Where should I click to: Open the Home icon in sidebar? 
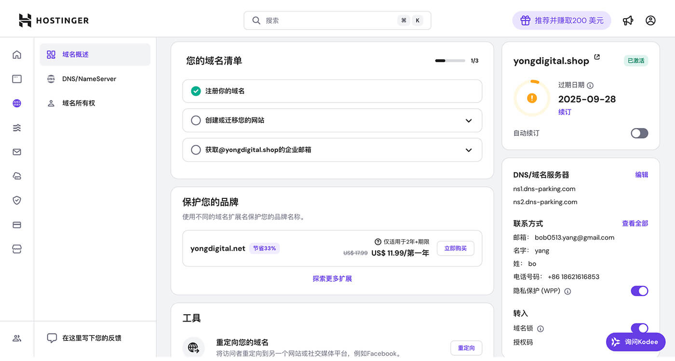coord(17,54)
